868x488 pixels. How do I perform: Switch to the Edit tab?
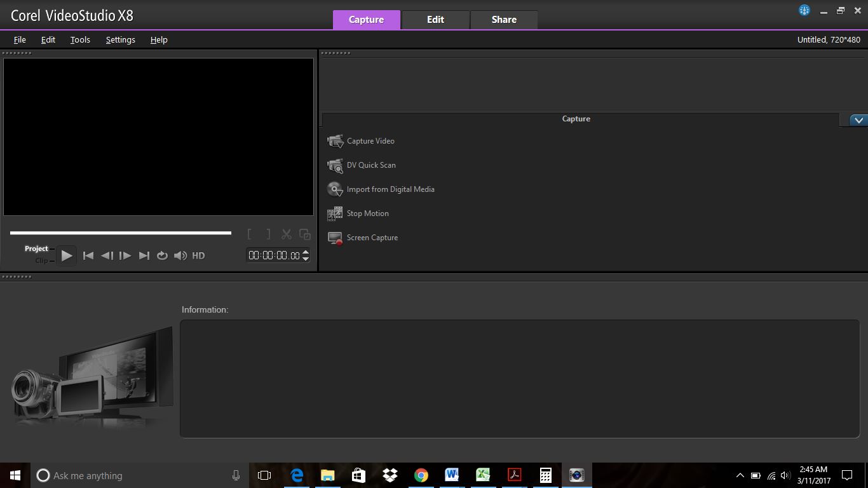(435, 19)
